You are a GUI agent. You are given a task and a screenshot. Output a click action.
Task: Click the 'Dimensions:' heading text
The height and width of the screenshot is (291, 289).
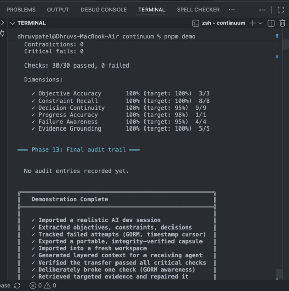(x=43, y=80)
